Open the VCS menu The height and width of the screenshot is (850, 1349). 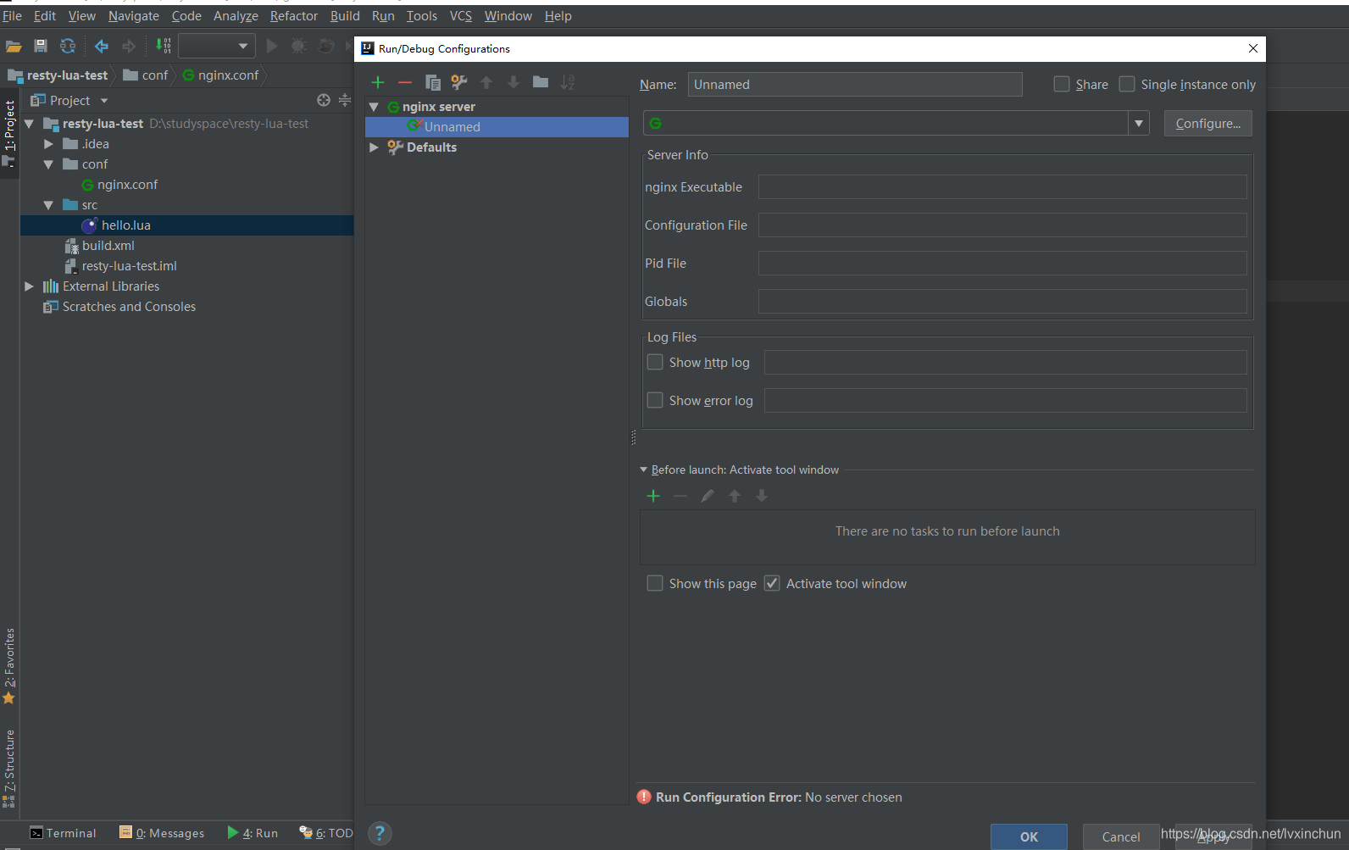click(x=461, y=16)
